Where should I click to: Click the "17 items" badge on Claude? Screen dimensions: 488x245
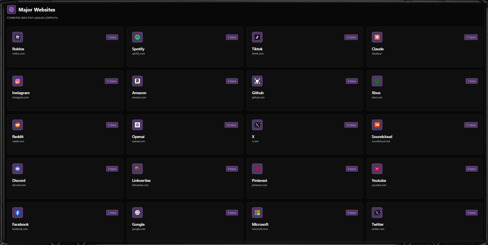[x=471, y=37]
